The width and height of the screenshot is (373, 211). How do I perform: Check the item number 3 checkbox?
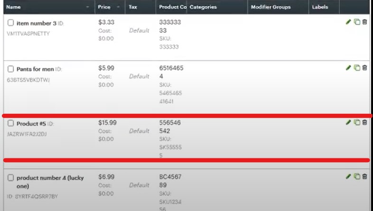coord(11,23)
